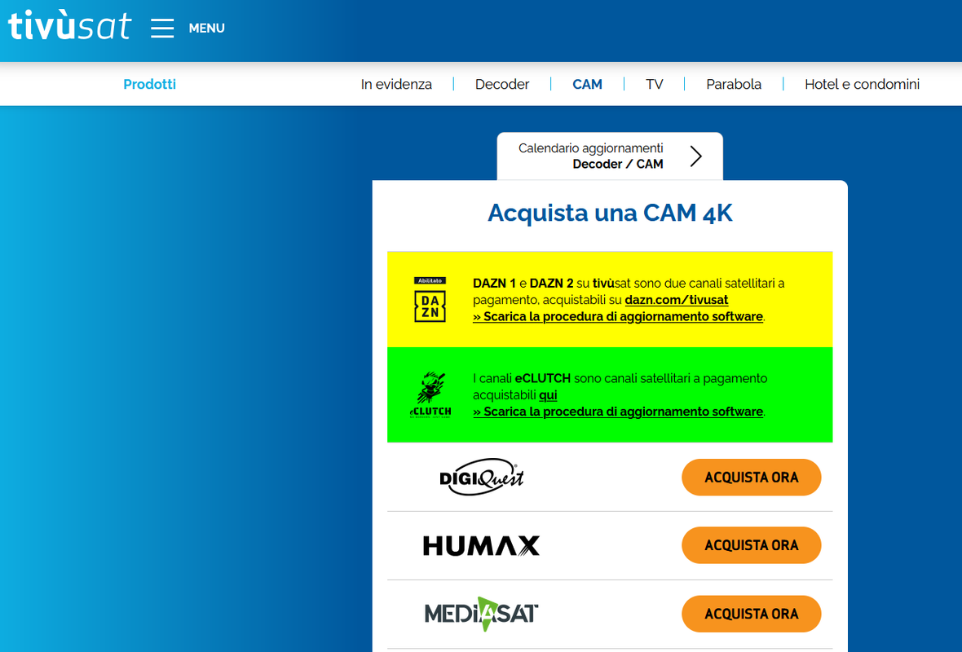Open Hotel e condomini tab

click(x=862, y=84)
